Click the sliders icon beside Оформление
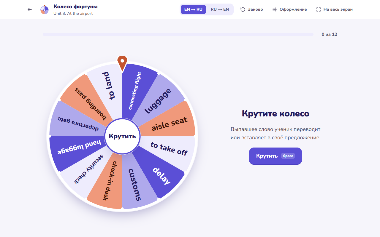This screenshot has width=380, height=237. [275, 9]
